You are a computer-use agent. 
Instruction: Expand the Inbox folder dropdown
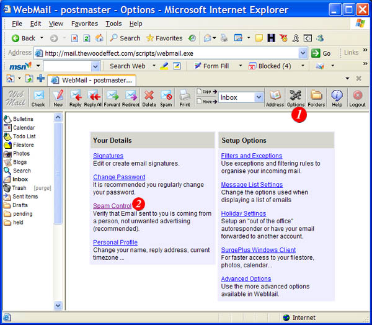[259, 97]
